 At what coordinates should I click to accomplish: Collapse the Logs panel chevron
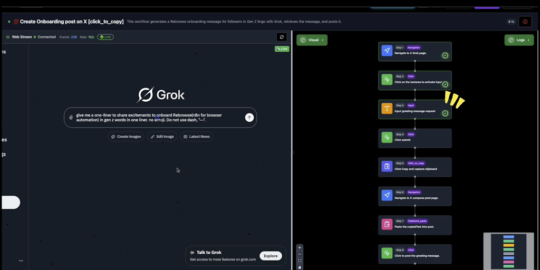(528, 40)
